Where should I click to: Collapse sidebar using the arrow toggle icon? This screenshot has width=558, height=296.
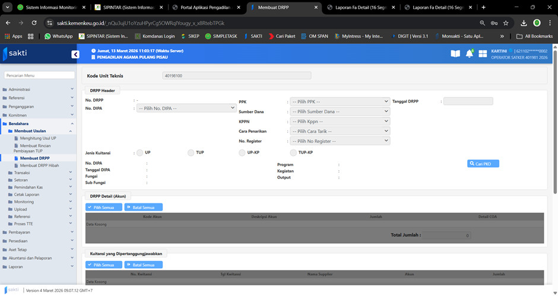75,55
